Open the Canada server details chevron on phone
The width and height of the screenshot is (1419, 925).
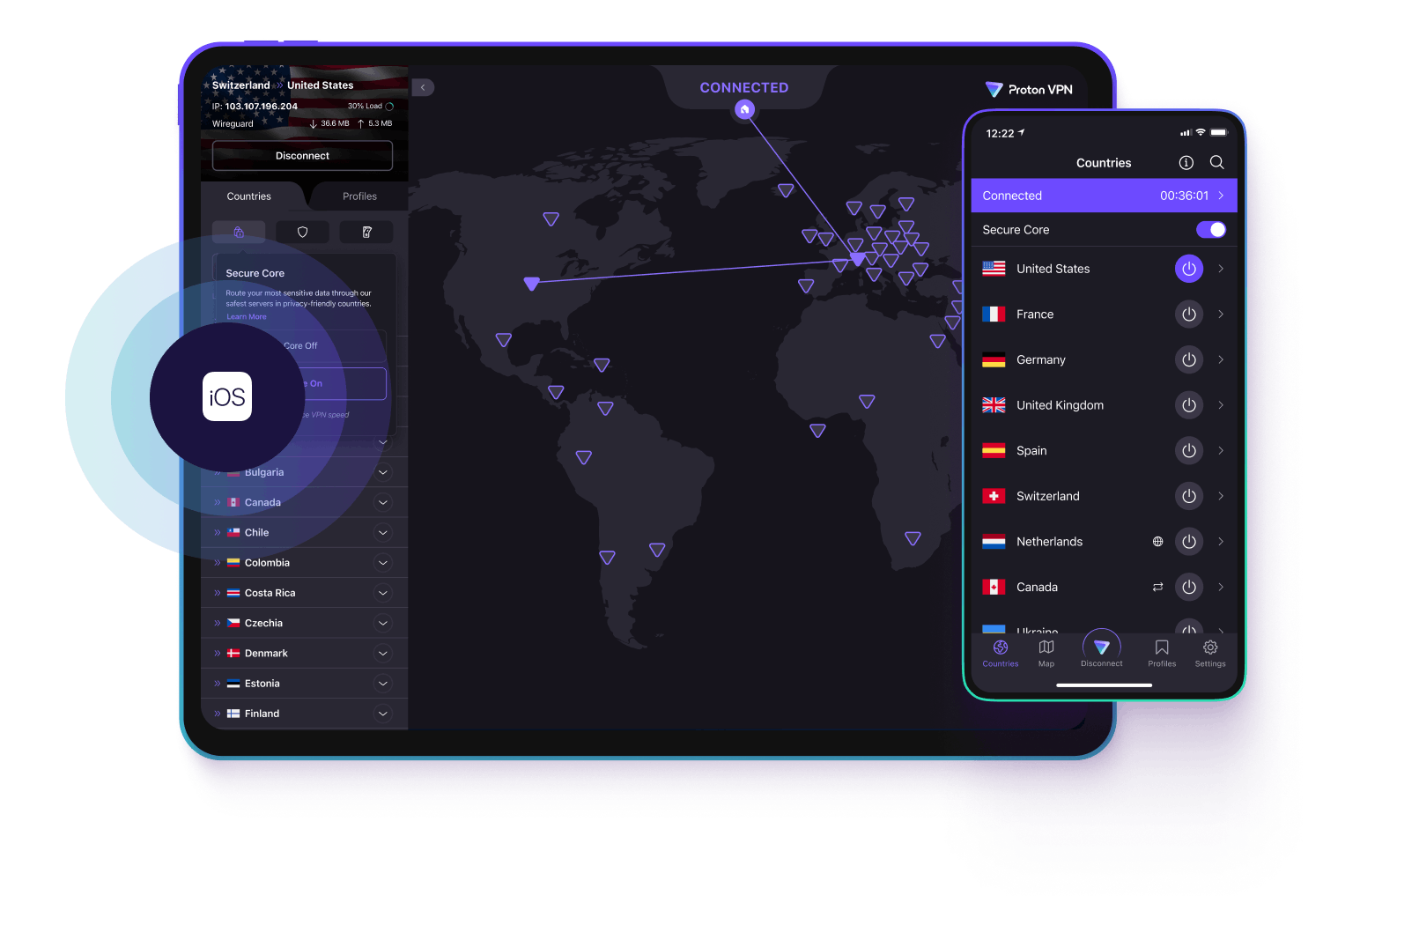coord(1221,587)
